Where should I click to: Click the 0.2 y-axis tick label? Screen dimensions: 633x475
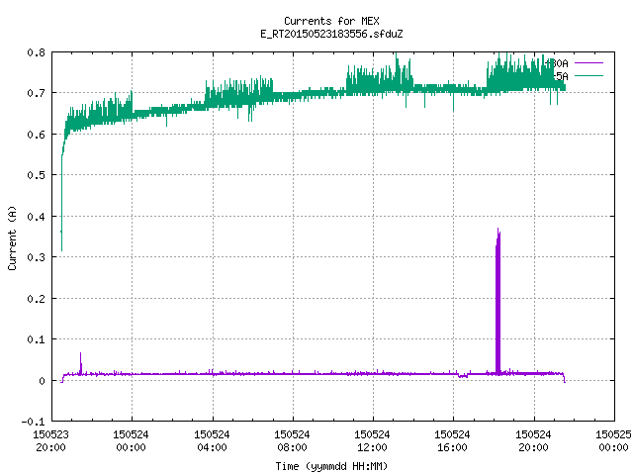pos(36,299)
